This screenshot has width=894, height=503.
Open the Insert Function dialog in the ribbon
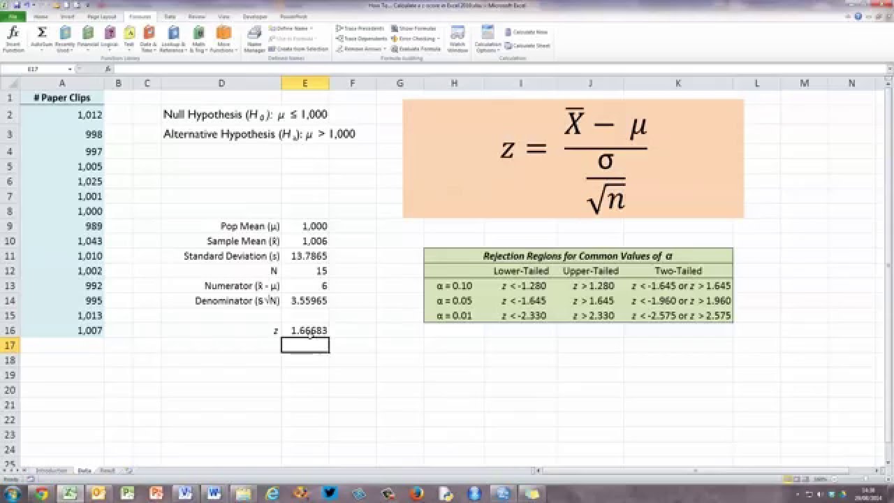pyautogui.click(x=13, y=39)
